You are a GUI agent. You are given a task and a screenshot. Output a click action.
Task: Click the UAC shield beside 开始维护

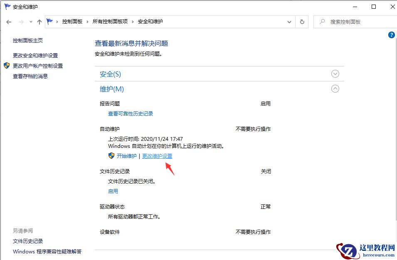coord(111,155)
